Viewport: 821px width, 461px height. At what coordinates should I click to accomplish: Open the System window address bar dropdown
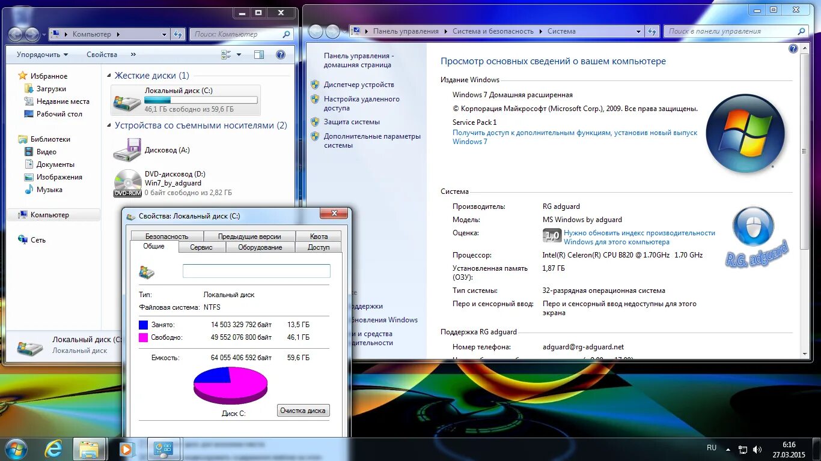pyautogui.click(x=639, y=31)
